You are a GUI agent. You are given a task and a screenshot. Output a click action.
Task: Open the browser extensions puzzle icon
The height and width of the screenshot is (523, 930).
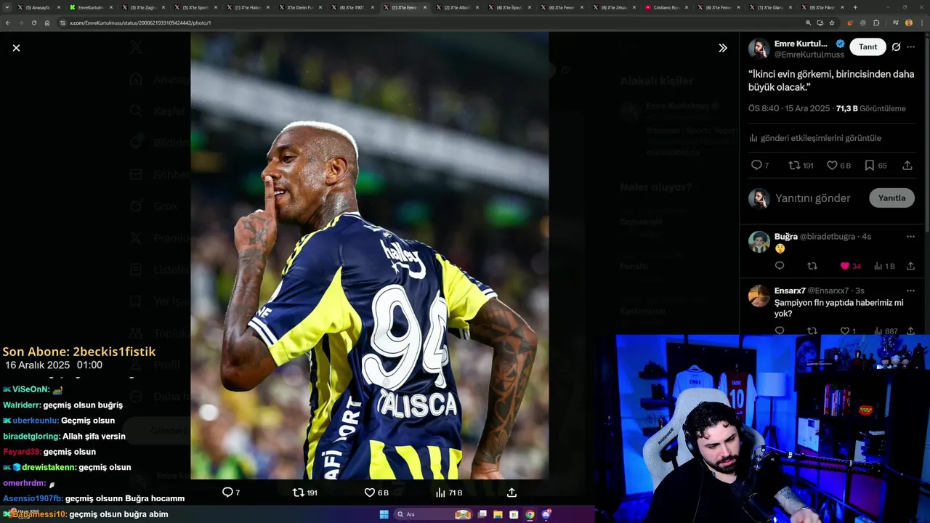coord(876,23)
